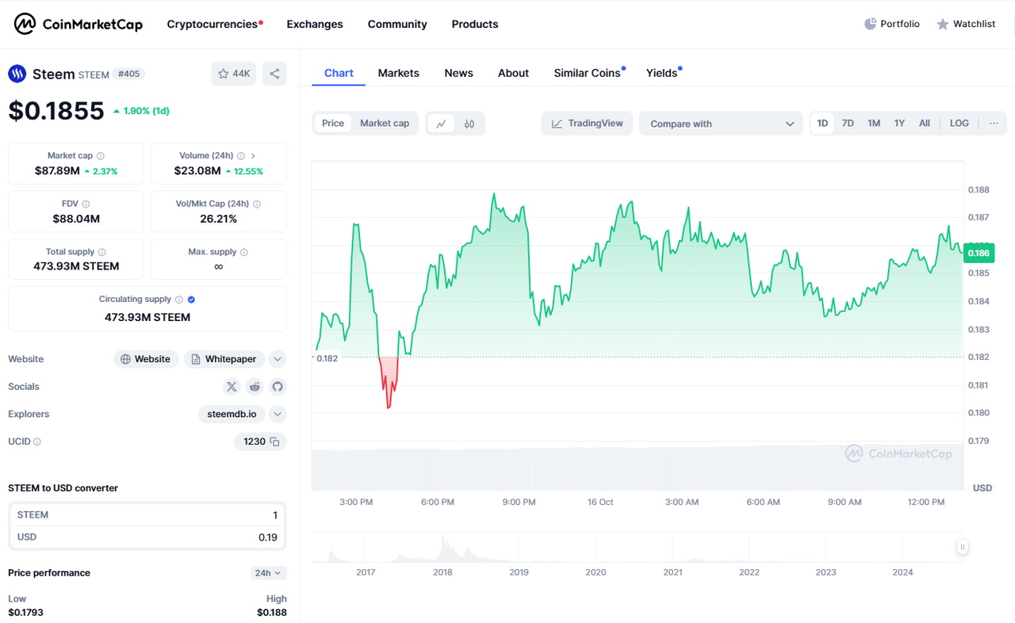This screenshot has height=623, width=1015.
Task: Switch to the News tab
Action: [x=458, y=73]
